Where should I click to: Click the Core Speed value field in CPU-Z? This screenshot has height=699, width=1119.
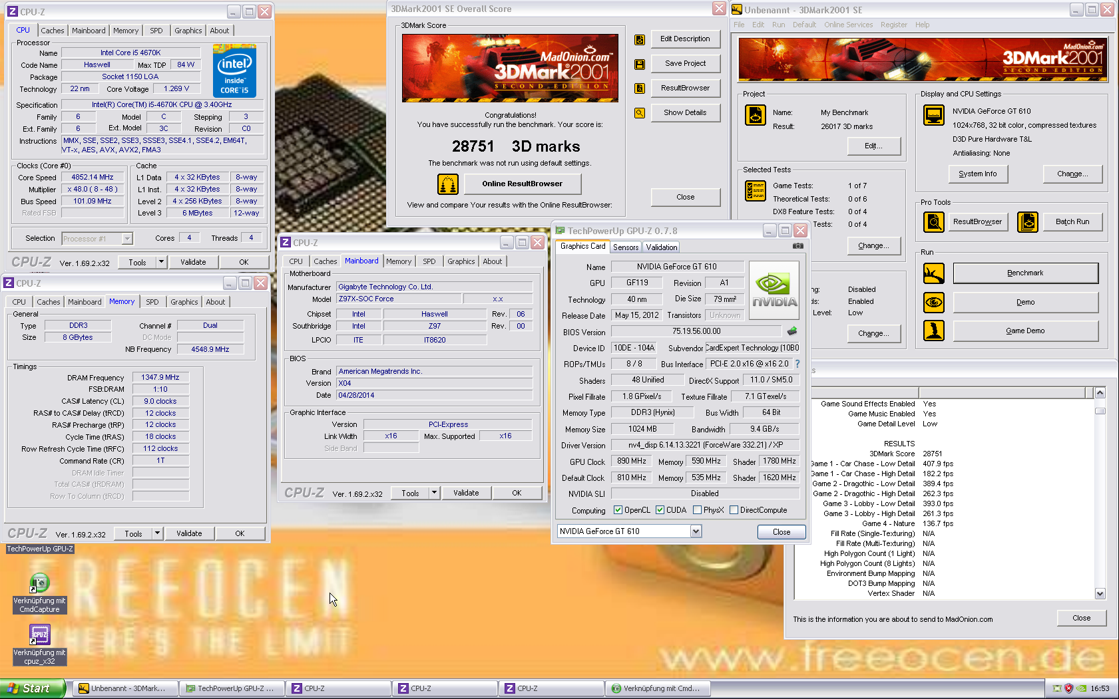(x=93, y=178)
